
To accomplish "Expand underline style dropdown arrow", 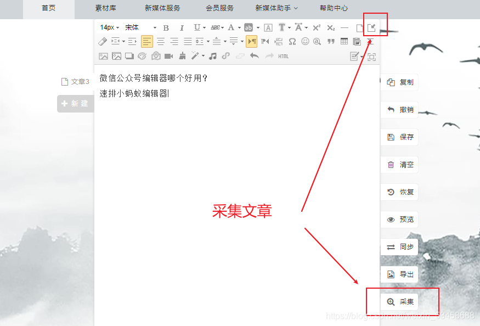I will click(204, 28).
